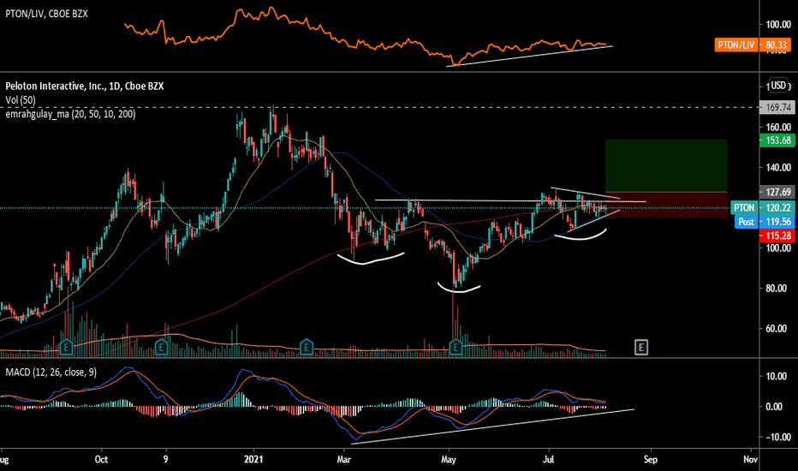Image resolution: width=798 pixels, height=471 pixels.
Task: Click the red 115.28 stop price label
Action: [x=777, y=235]
